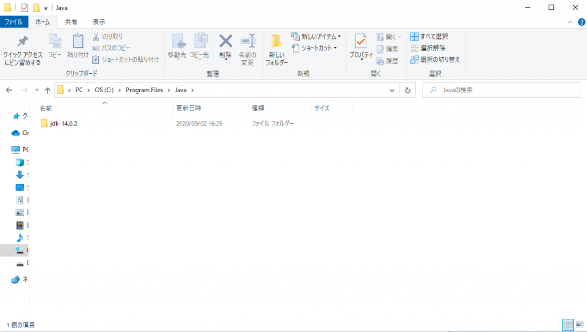Open the recent locations dropdown arrow
The width and height of the screenshot is (587, 332).
37,90
